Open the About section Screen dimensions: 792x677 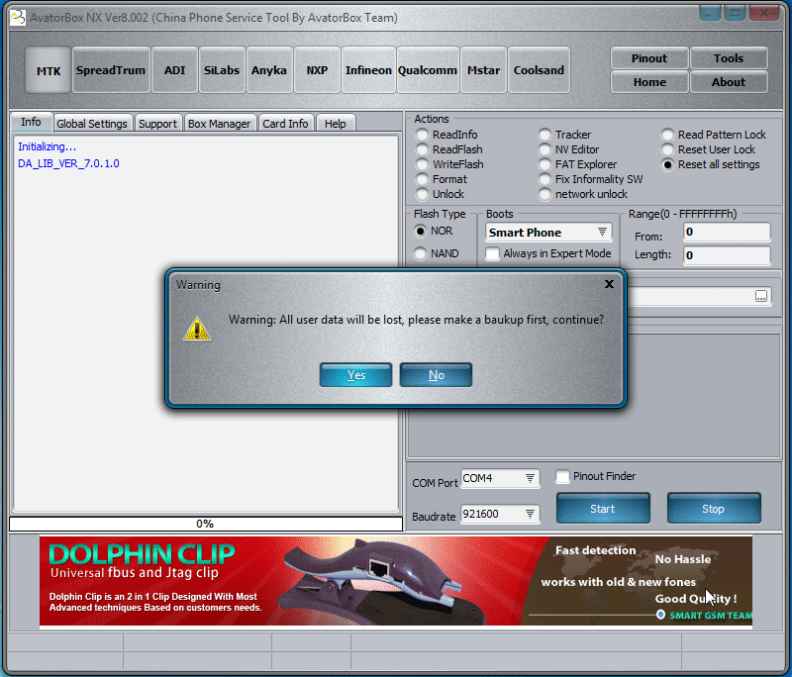pos(729,82)
